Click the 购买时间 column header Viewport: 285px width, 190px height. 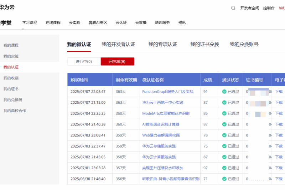79,80
